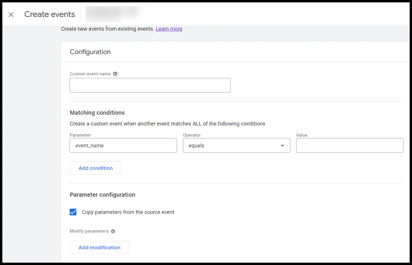The width and height of the screenshot is (412, 265).
Task: Open the Learn more link
Action: 169,29
